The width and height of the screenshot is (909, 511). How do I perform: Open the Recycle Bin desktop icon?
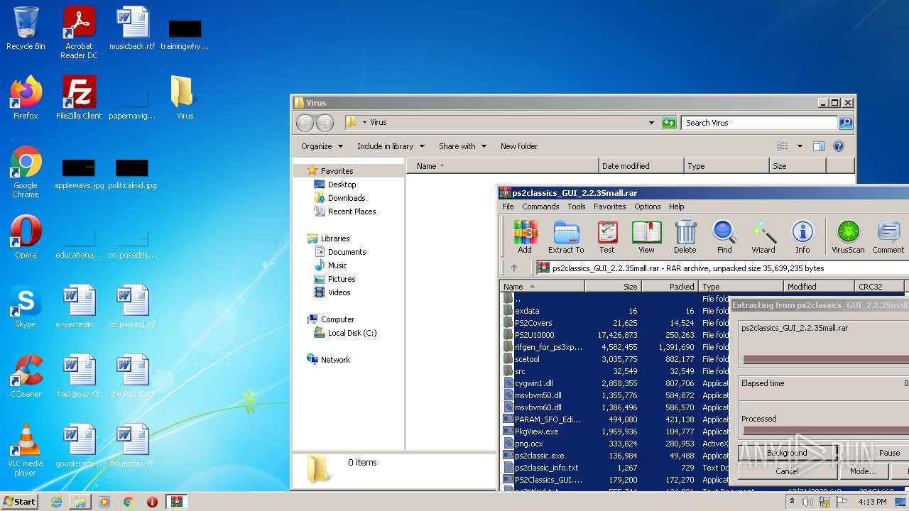[26, 28]
